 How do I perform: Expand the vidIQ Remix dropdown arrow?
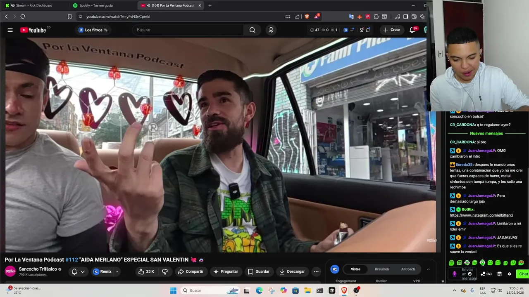point(117,271)
